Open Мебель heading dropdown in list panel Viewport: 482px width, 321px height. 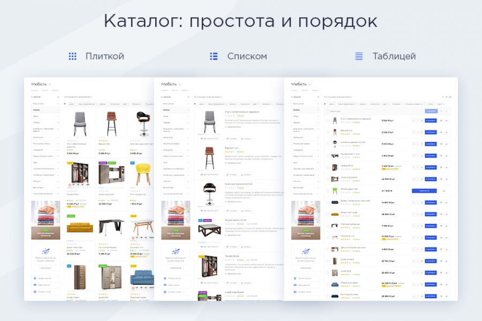pos(179,85)
